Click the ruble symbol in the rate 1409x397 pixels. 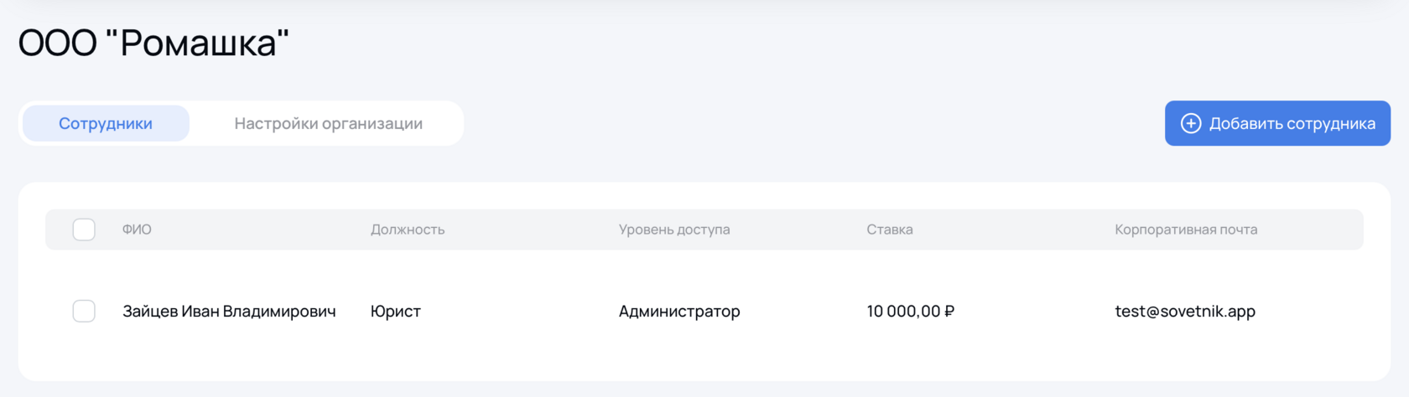pyautogui.click(x=949, y=312)
